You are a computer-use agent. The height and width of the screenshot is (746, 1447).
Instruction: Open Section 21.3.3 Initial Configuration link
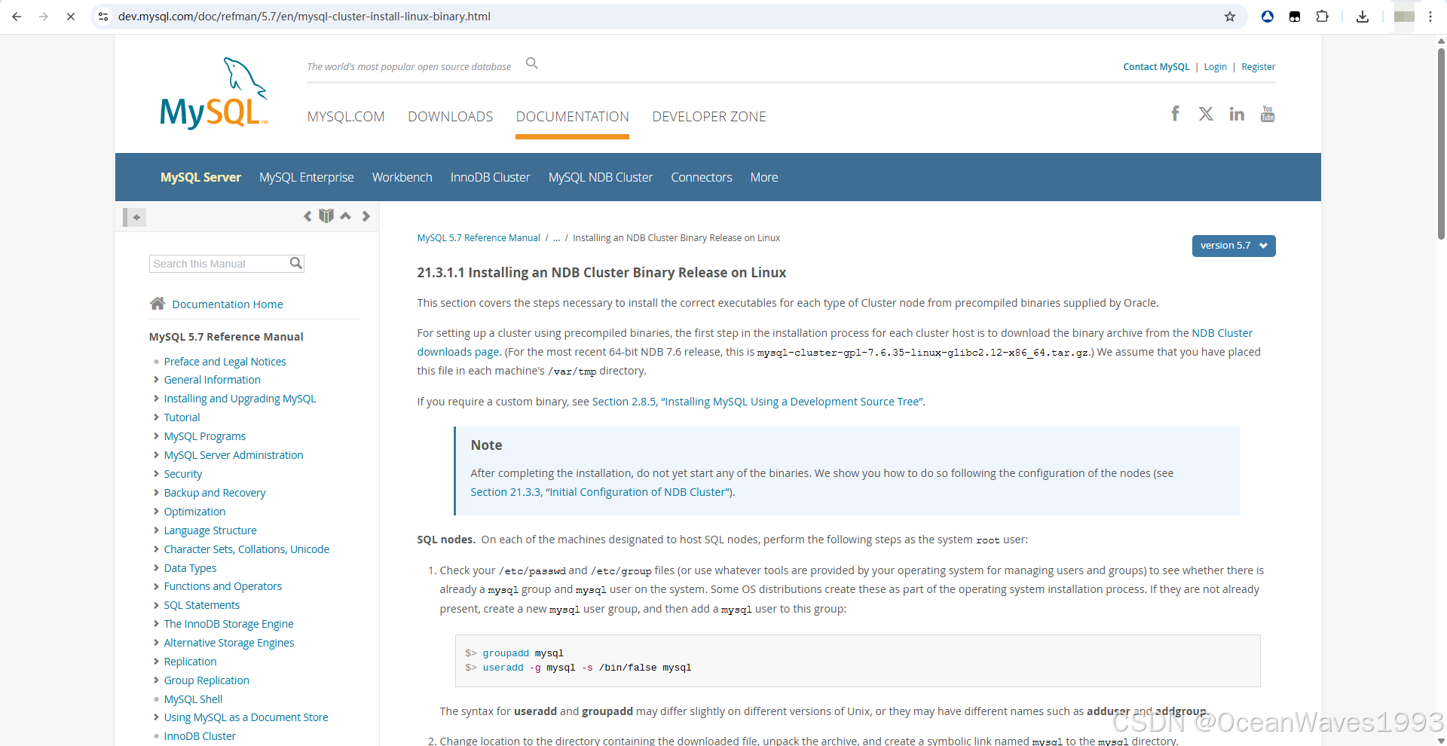(601, 492)
